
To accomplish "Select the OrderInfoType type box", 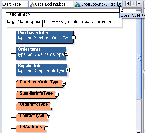I will pos(34,106).
